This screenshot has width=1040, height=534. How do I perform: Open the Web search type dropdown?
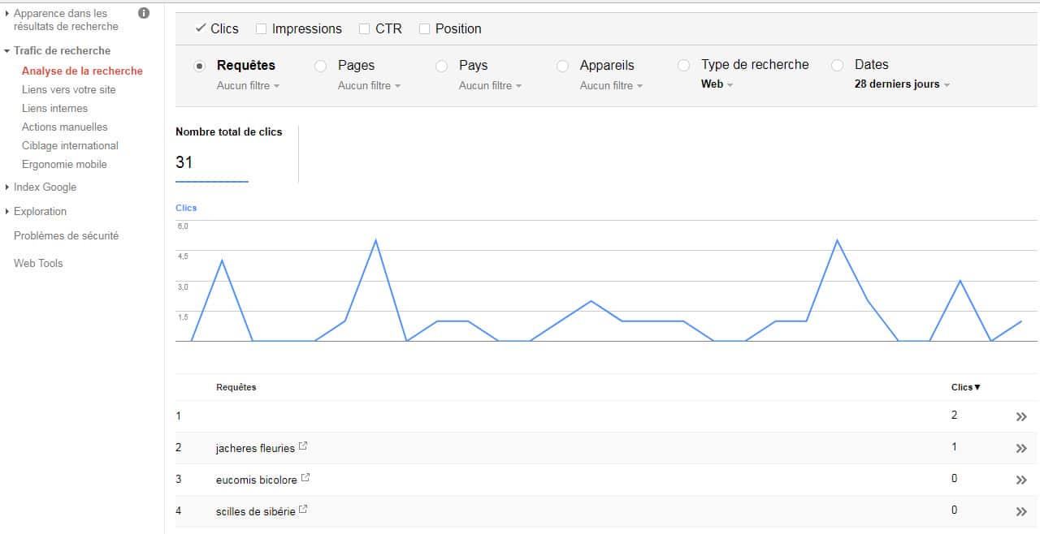coord(717,84)
